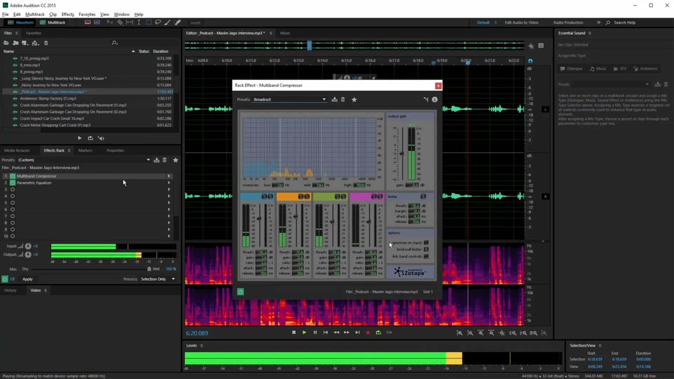Enable the link band controls checkbox

click(x=426, y=257)
